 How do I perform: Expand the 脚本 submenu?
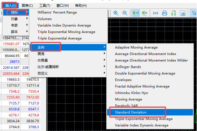click(x=16, y=32)
